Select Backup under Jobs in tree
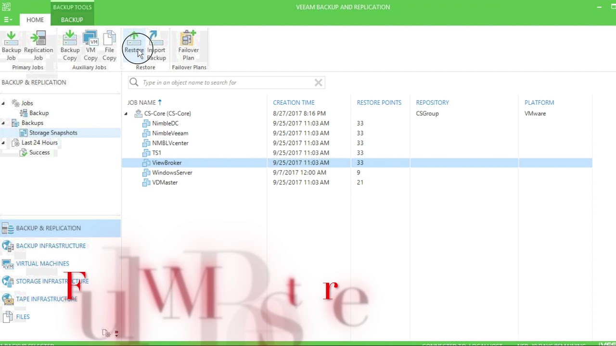This screenshot has width=616, height=346. pyautogui.click(x=39, y=113)
